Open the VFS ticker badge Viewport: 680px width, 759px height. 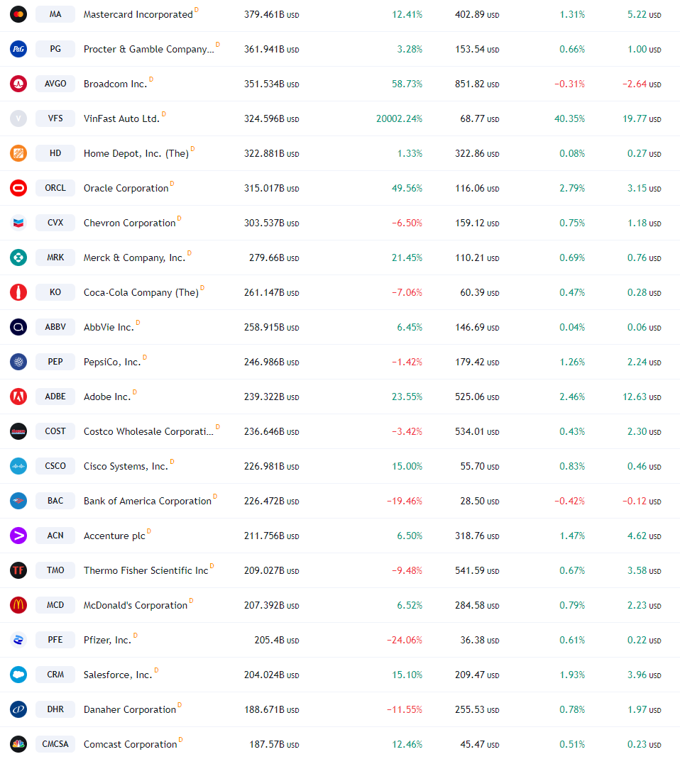[55, 118]
